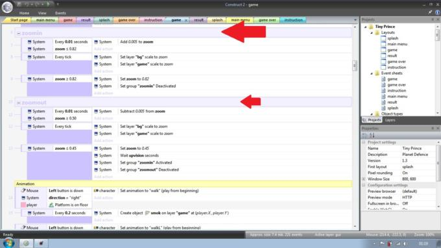This screenshot has width=441, height=248.
Task: Click the About info icon in ribbon
Action: [x=438, y=12]
